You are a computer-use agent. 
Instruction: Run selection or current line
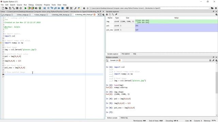click(36, 8)
